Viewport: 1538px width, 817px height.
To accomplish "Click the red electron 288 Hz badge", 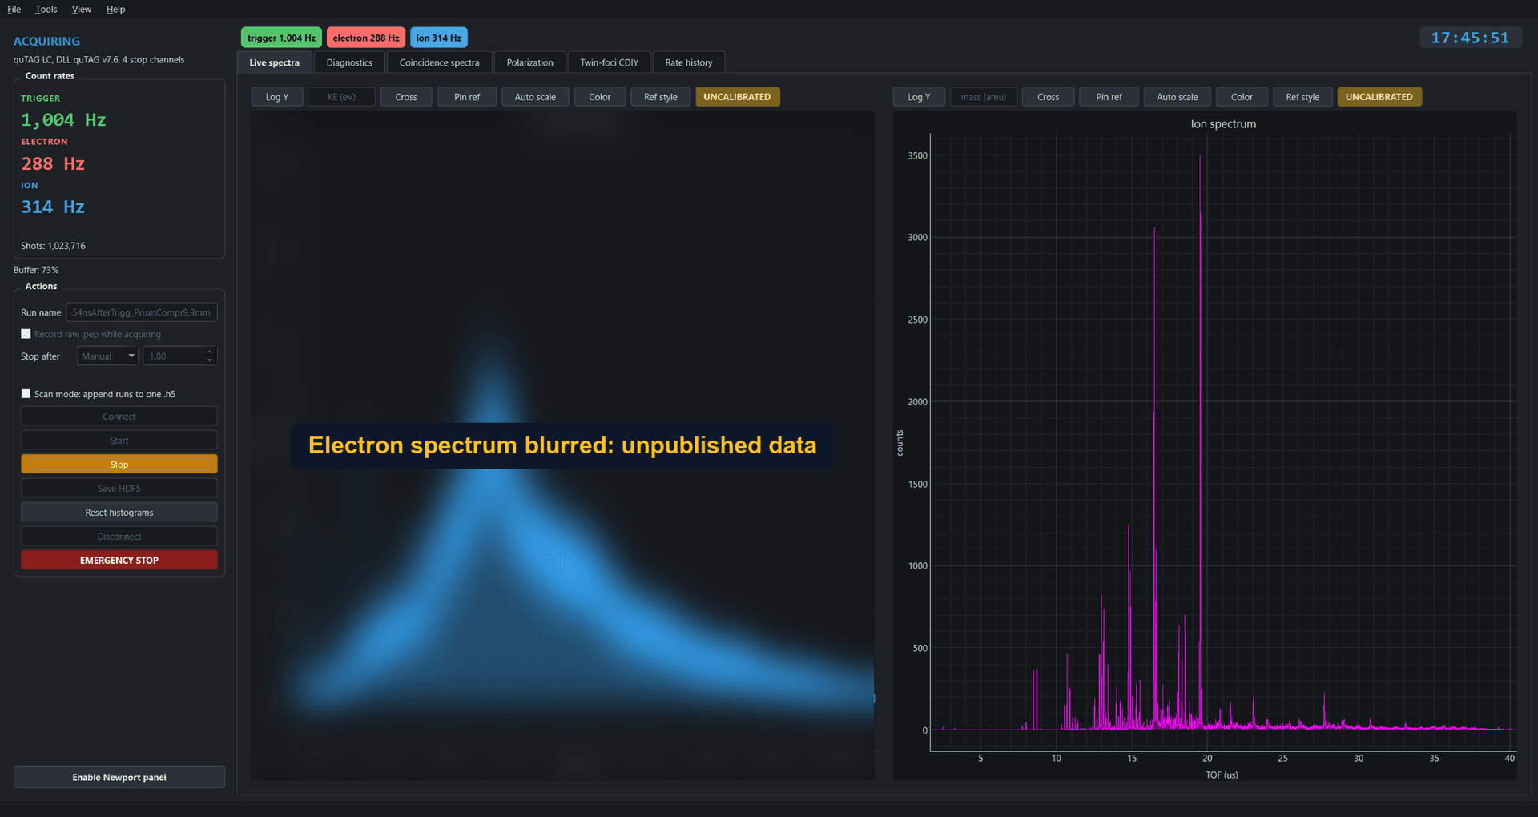I will [366, 38].
